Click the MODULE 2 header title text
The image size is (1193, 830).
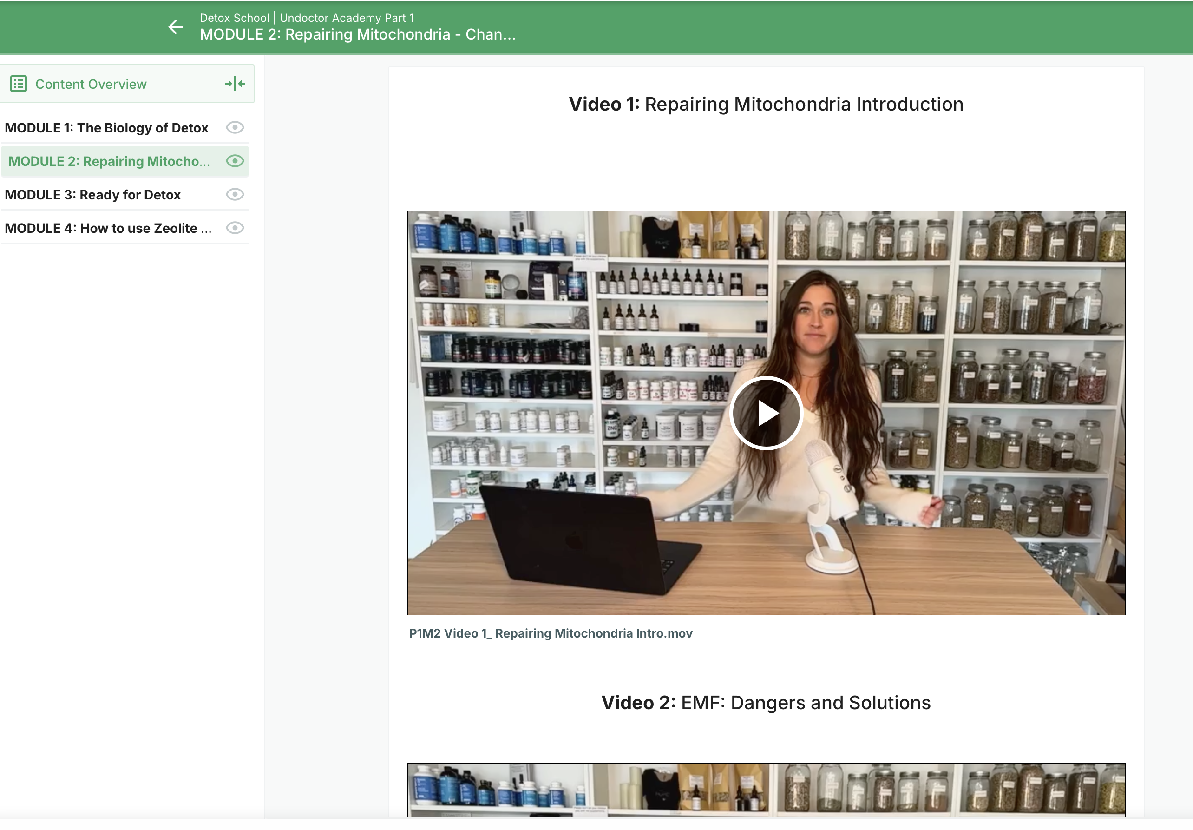[x=358, y=35]
